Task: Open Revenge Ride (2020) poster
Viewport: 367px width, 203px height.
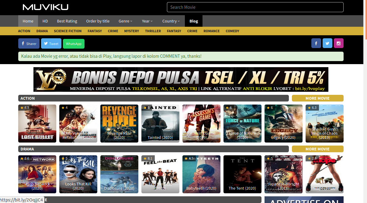Action: point(119,123)
